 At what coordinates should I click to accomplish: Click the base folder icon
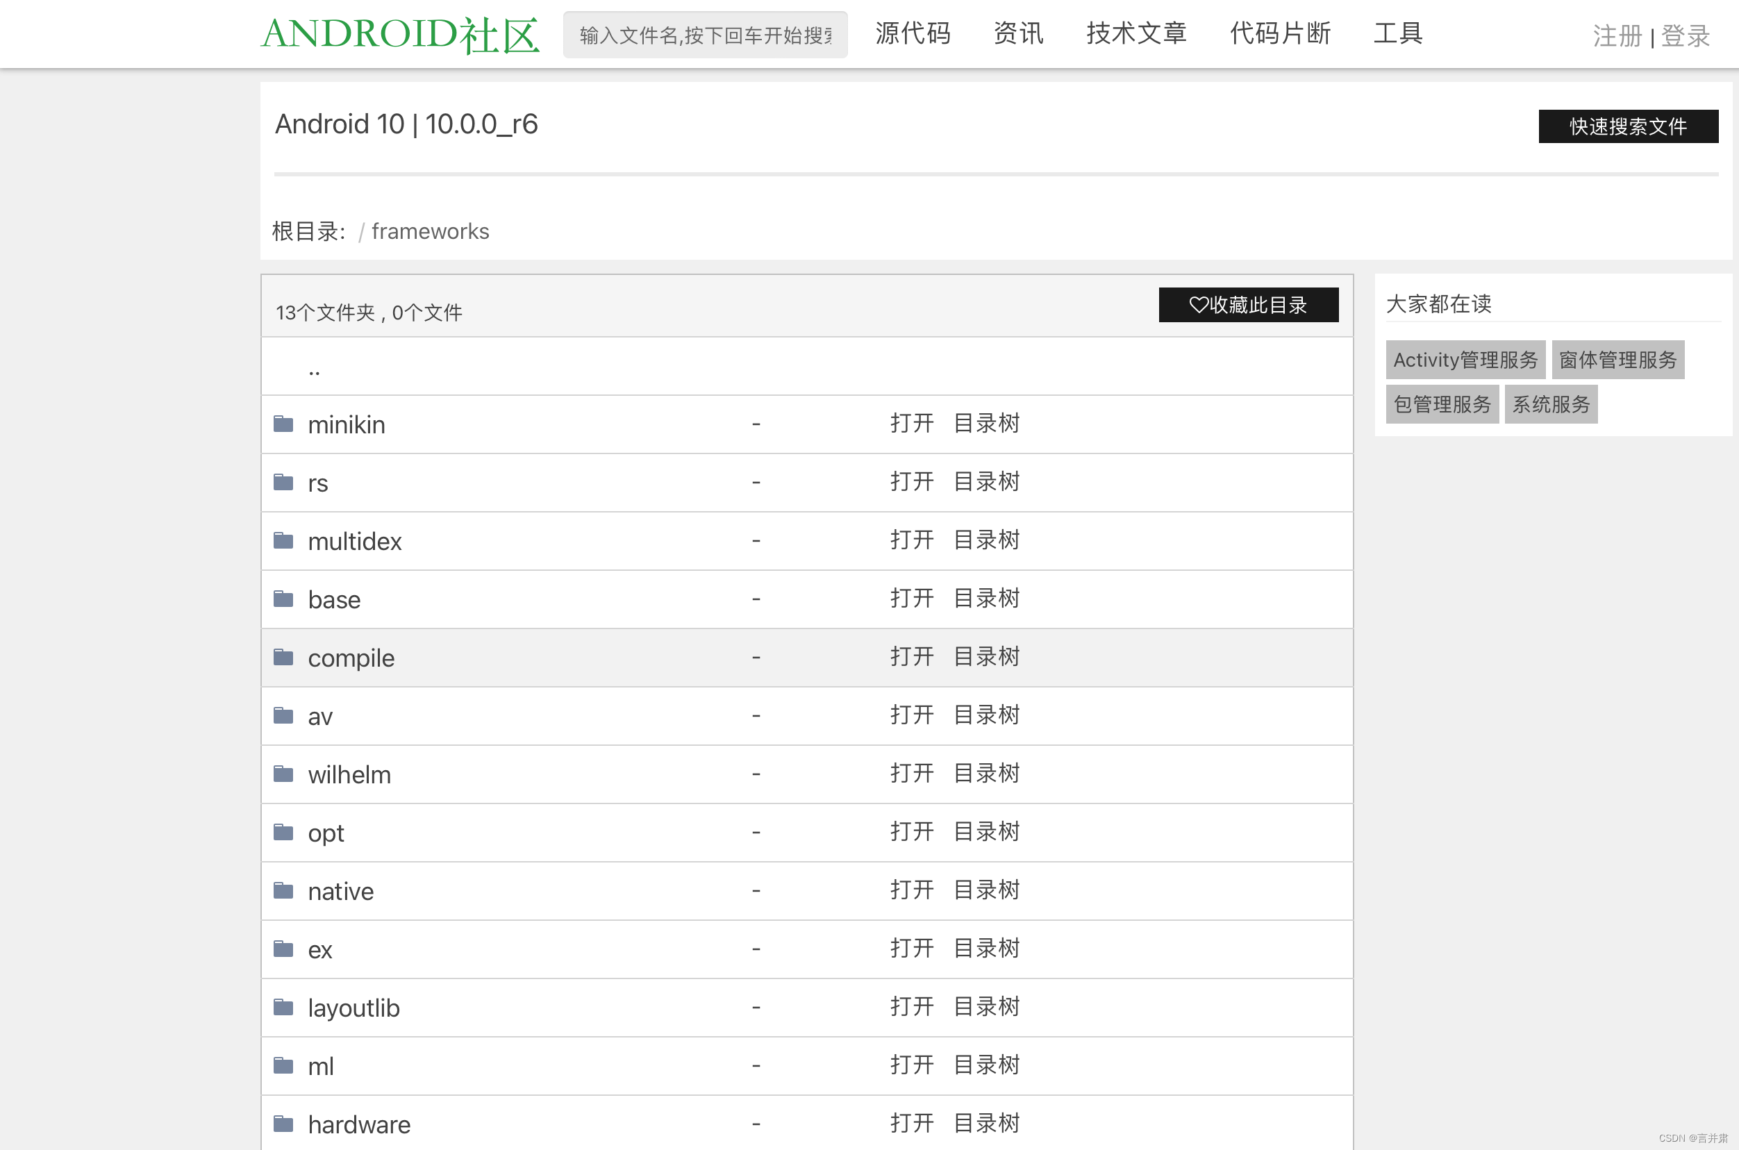(x=283, y=599)
